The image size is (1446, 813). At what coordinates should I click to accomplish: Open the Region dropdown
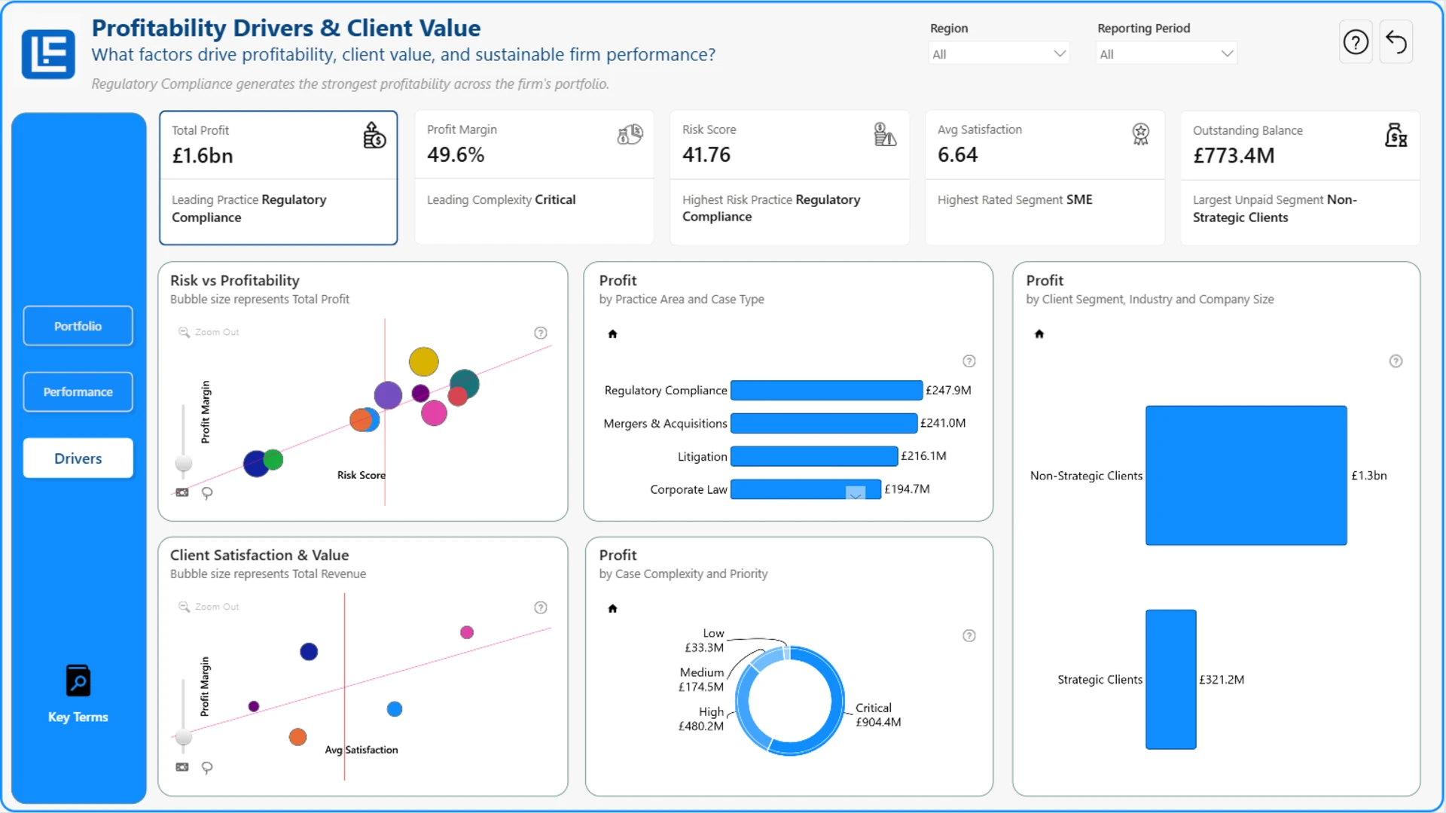(999, 53)
